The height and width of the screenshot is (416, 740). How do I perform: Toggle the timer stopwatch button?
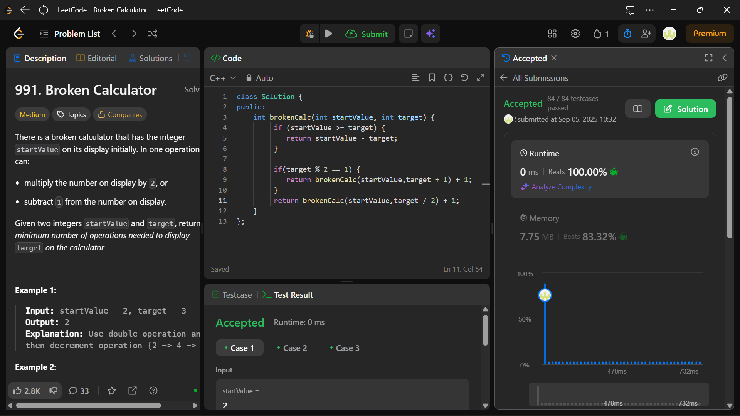(x=627, y=34)
